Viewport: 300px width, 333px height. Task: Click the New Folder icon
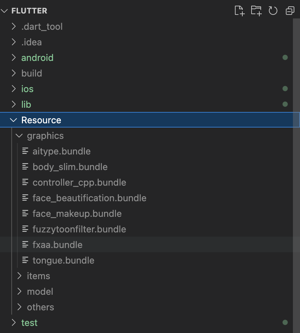tap(256, 11)
